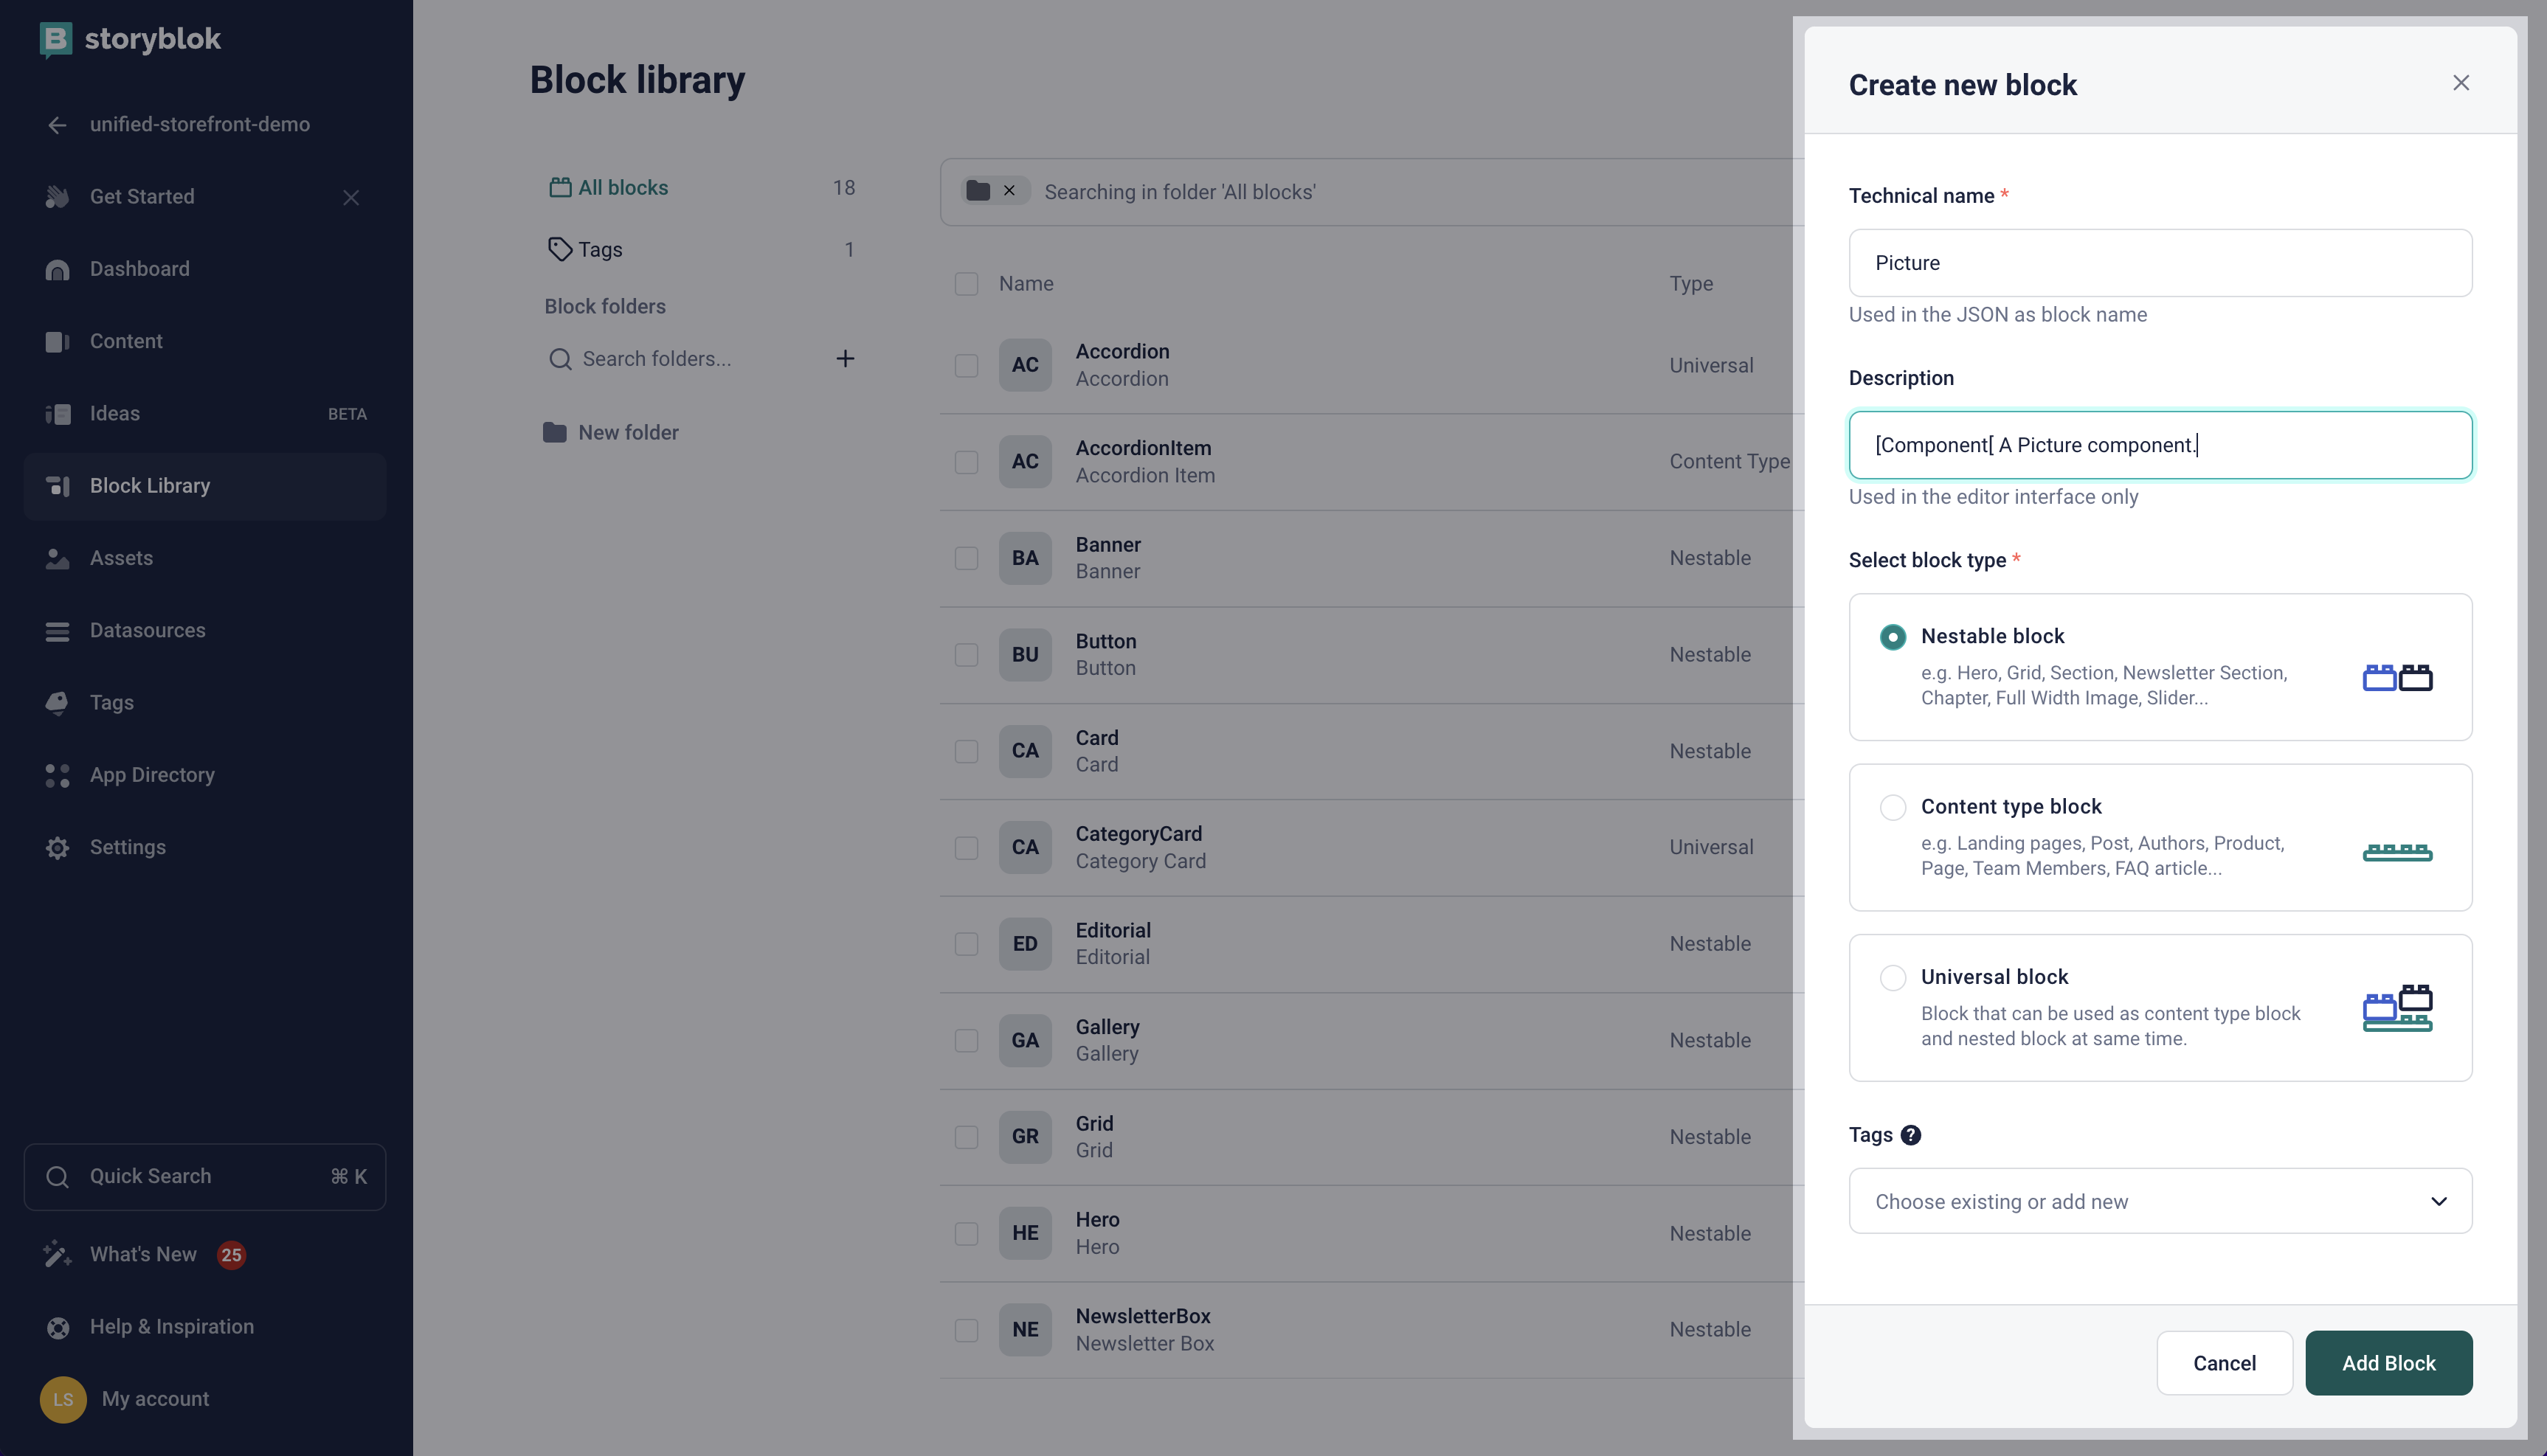Check the NewsletterBox row checkbox
Viewport: 2547px width, 1456px height.
point(966,1330)
